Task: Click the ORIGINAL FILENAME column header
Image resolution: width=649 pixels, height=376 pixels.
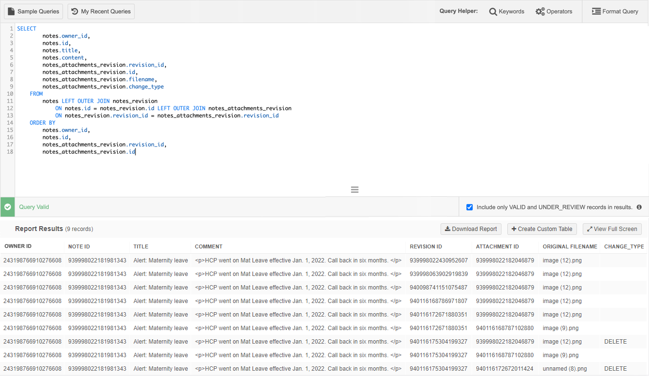Action: [x=570, y=246]
